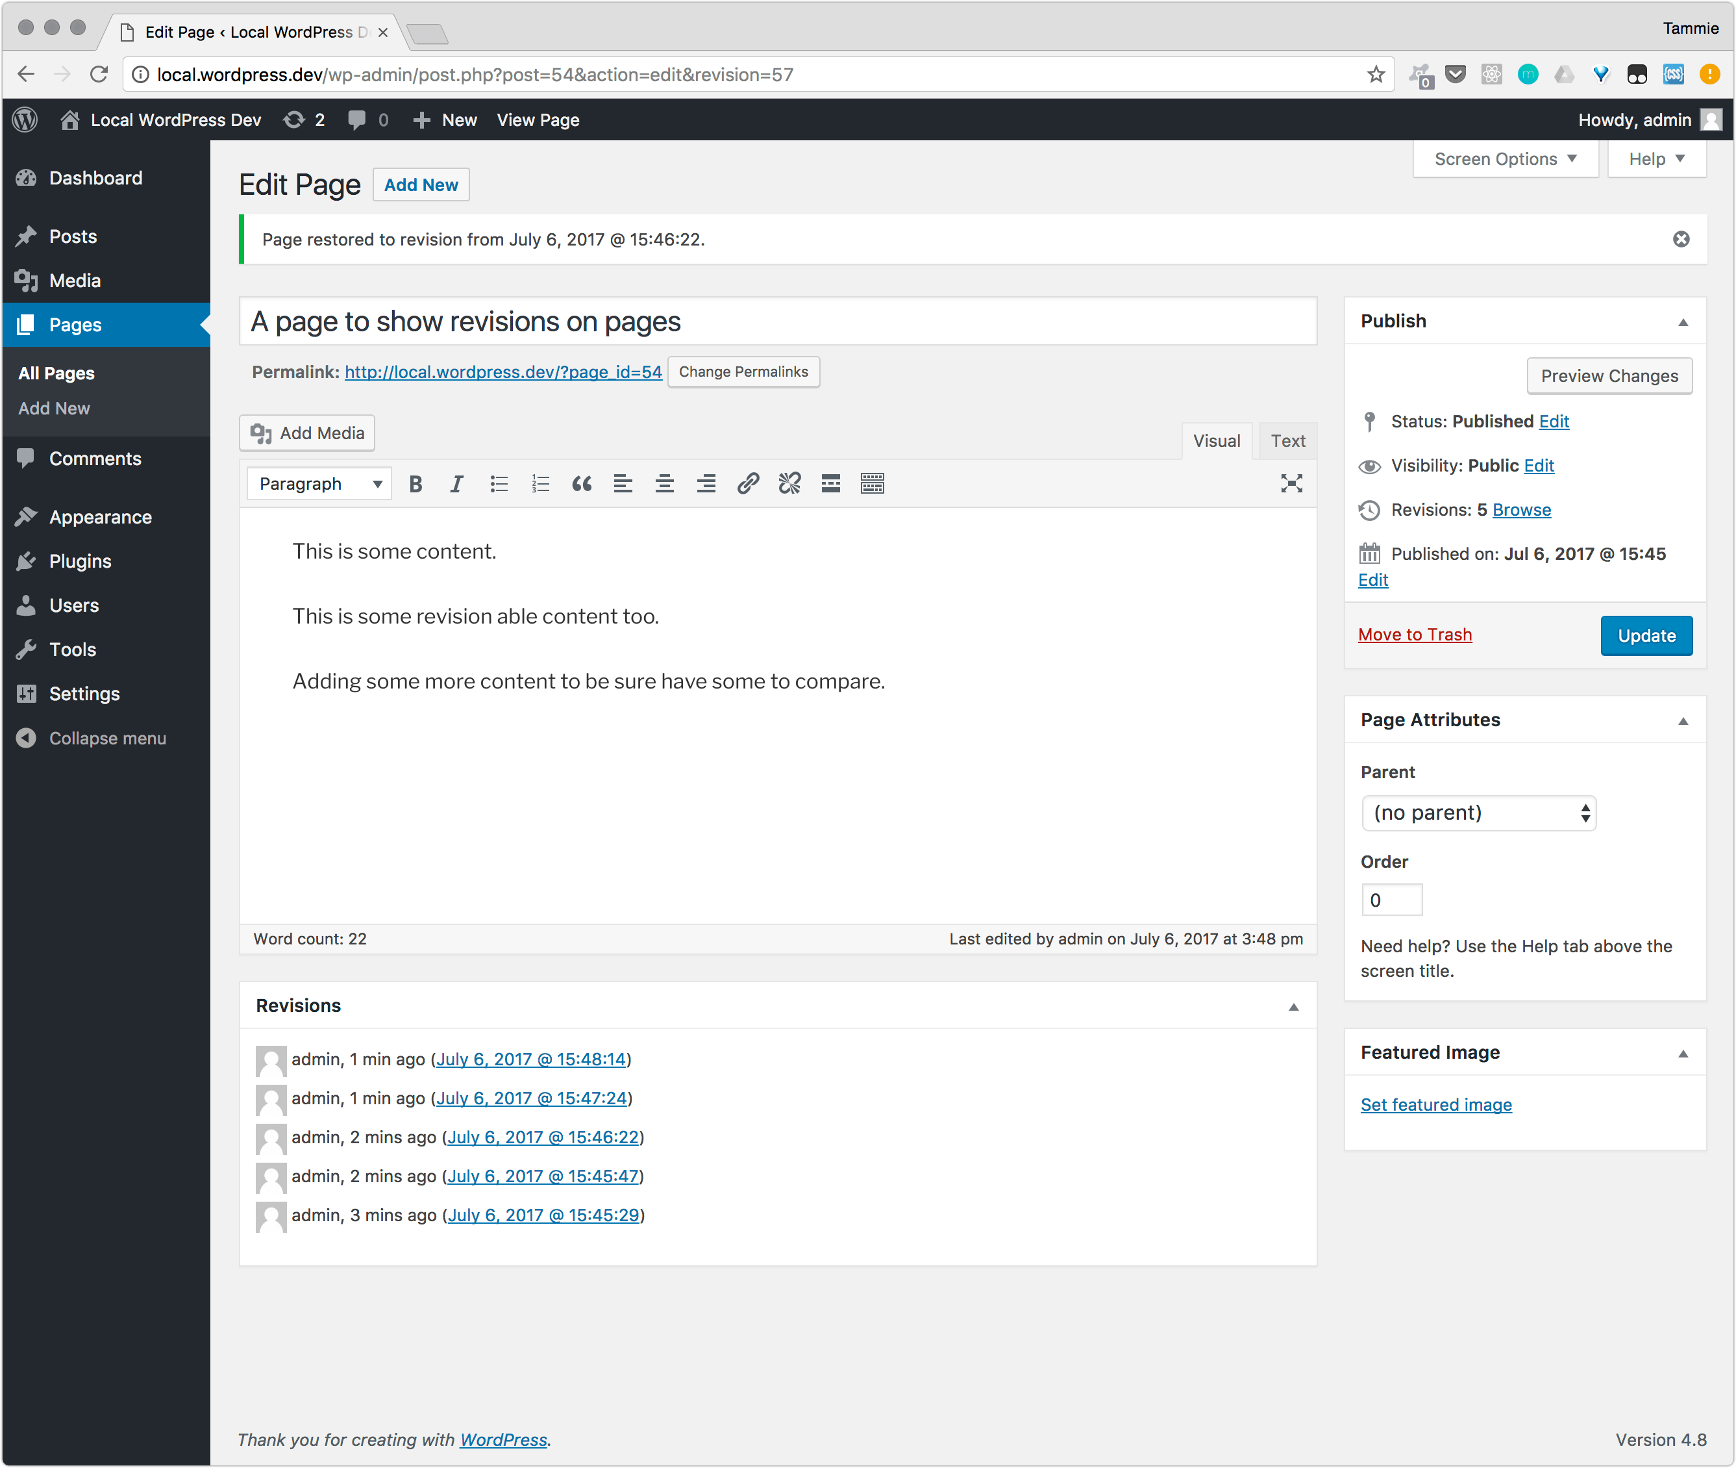1736x1468 pixels.
Task: Insert a blockquote
Action: click(x=582, y=483)
